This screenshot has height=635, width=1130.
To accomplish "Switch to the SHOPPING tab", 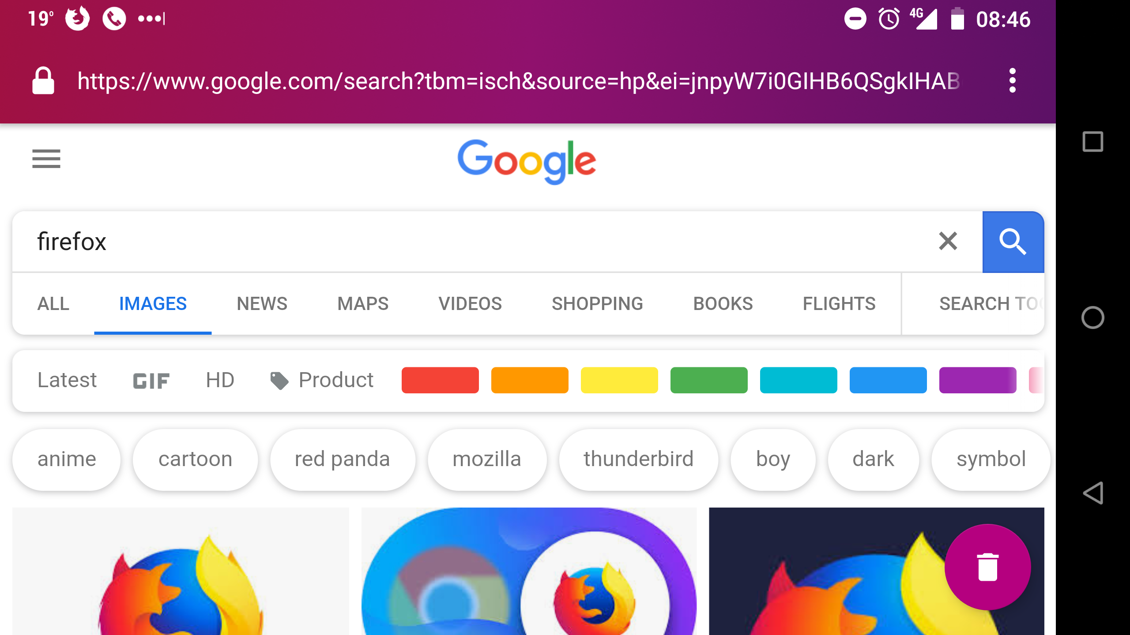I will [598, 304].
